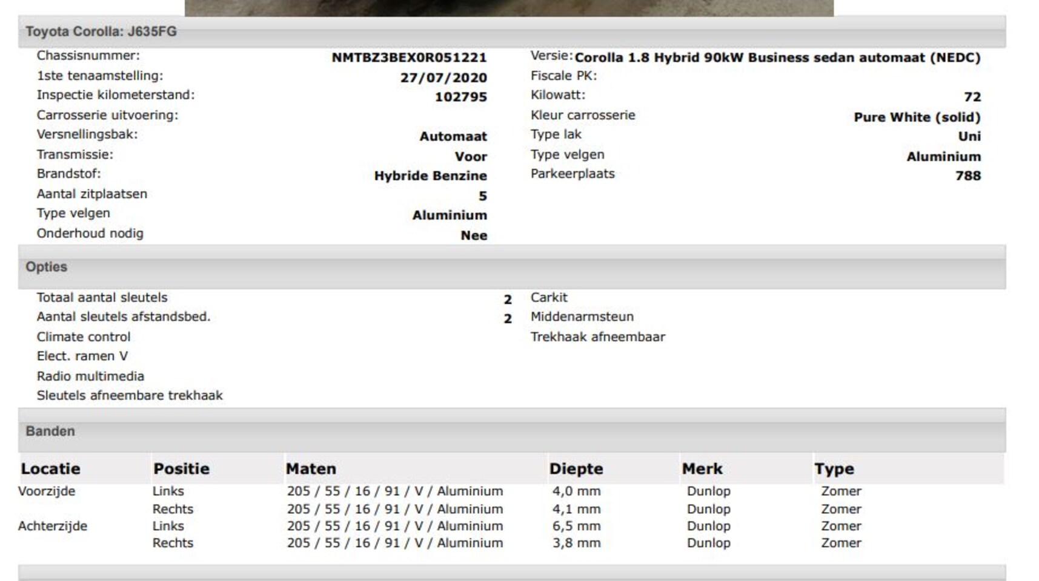Click the 6,5 mm tread depth
The height and width of the screenshot is (581, 1039).
point(576,526)
